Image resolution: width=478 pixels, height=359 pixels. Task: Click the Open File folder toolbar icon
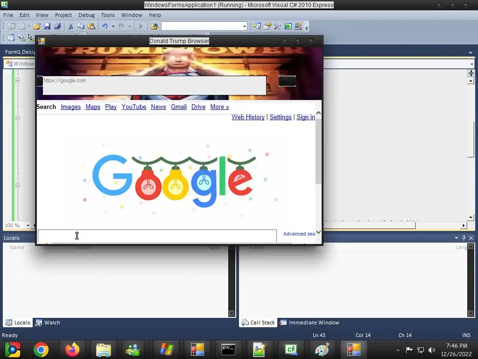click(x=37, y=26)
